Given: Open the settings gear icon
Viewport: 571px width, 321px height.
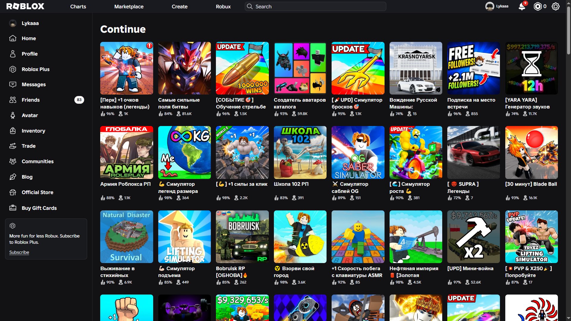Looking at the screenshot, I should tap(556, 6).
